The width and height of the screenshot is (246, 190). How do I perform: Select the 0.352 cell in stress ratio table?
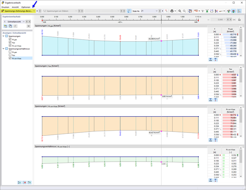(x=230, y=155)
